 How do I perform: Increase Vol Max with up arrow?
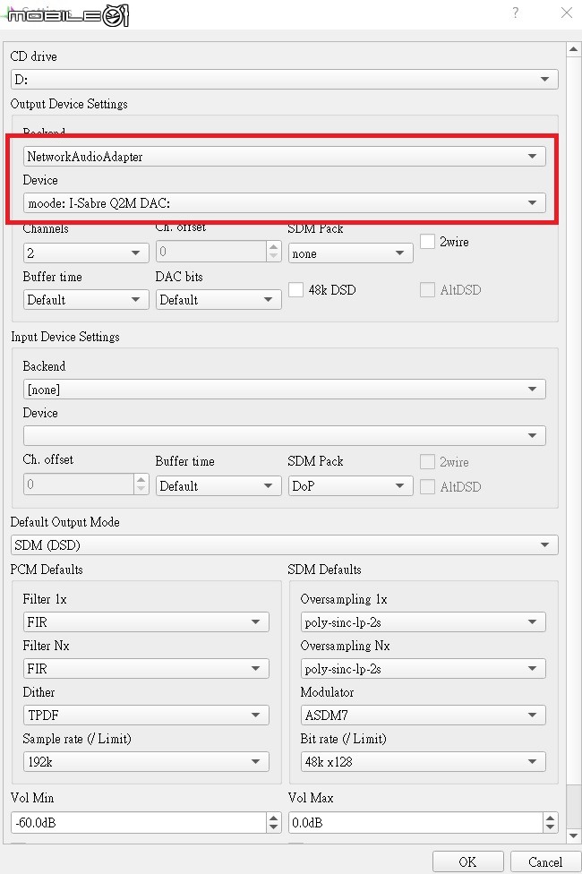pos(551,818)
